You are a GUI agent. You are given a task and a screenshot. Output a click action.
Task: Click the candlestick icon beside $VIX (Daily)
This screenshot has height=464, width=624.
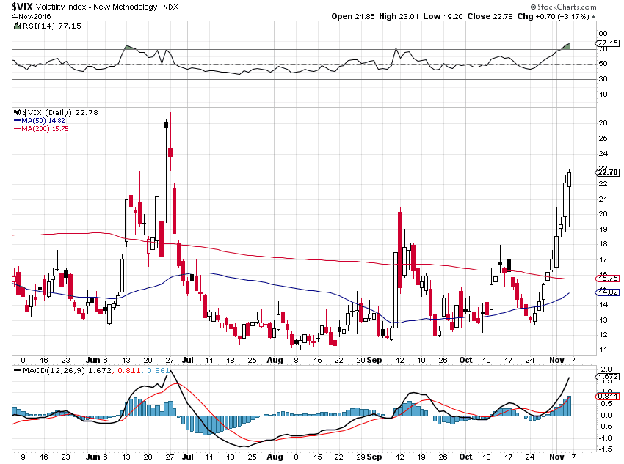click(x=17, y=112)
